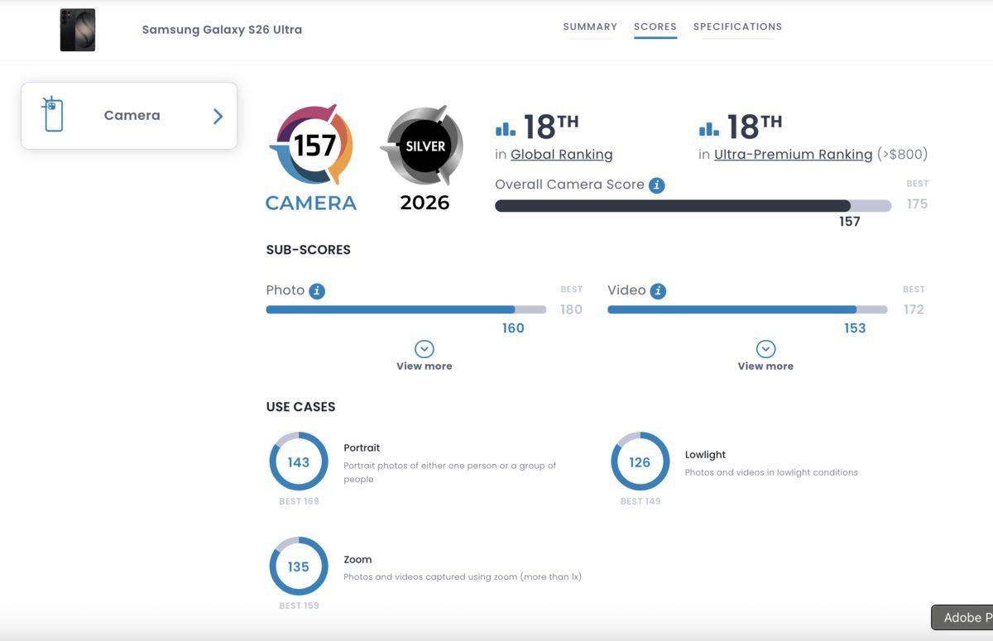
Task: Click the Lowlight 126 score ring
Action: (x=640, y=462)
